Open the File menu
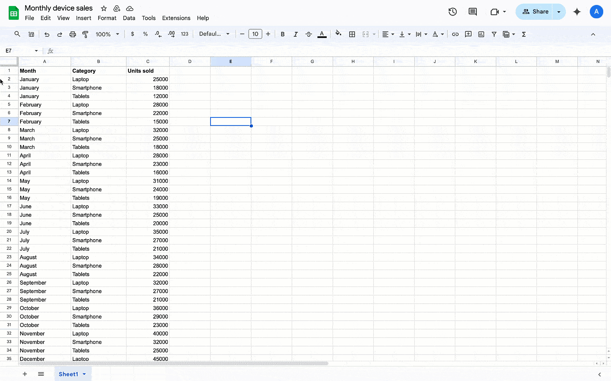Viewport: 611px width, 381px height. [30, 18]
